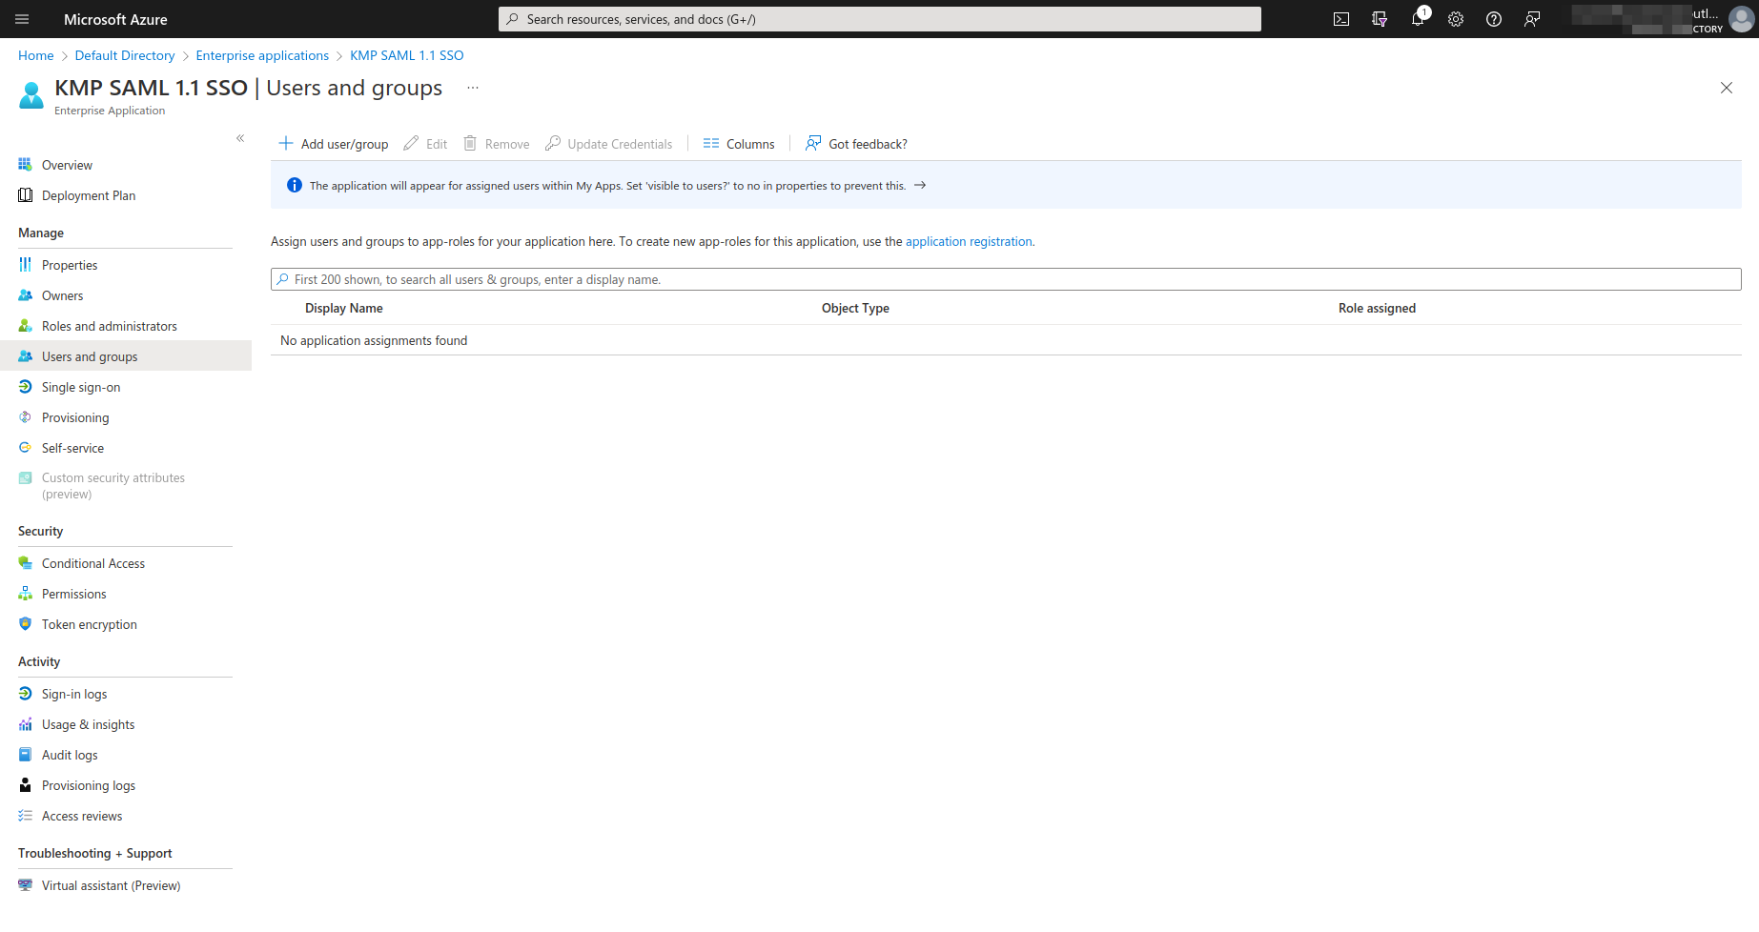
Task: Click the Owners people icon
Action: click(26, 295)
